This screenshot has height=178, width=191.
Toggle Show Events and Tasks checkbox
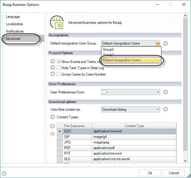[x=59, y=61]
